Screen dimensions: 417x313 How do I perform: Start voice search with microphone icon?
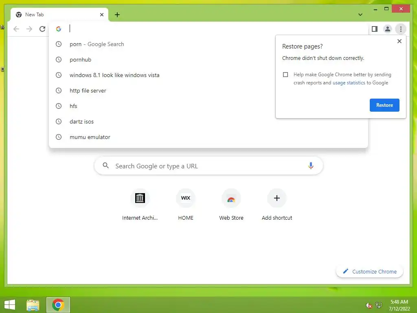pyautogui.click(x=311, y=165)
